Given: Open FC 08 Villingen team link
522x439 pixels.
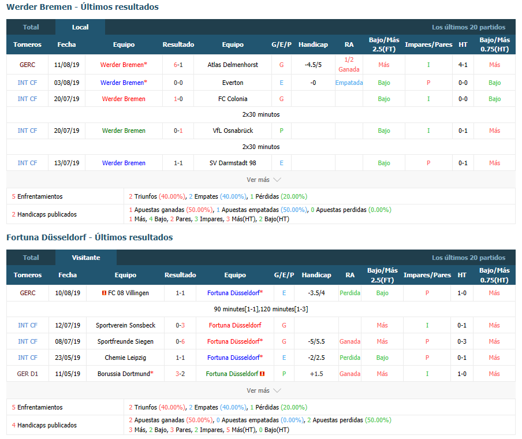Looking at the screenshot, I should tap(128, 293).
